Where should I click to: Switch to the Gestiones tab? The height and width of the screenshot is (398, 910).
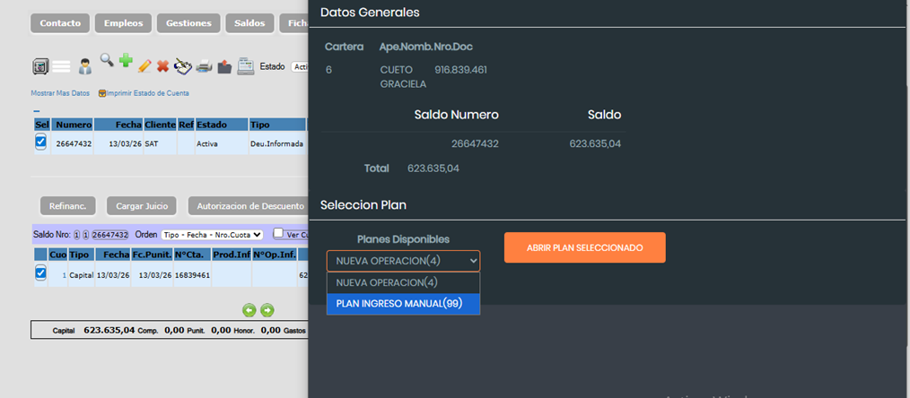click(x=188, y=23)
